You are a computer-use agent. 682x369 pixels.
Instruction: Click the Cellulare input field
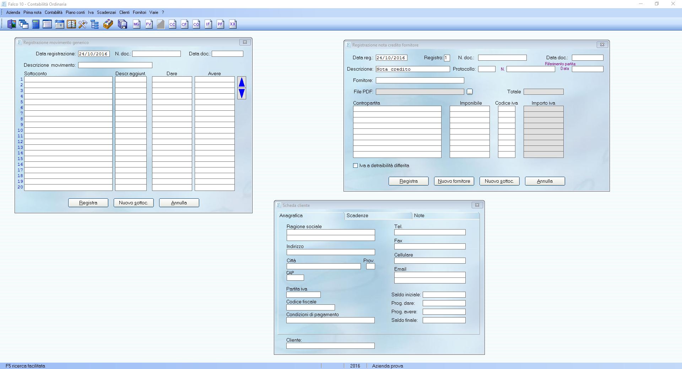(x=430, y=261)
